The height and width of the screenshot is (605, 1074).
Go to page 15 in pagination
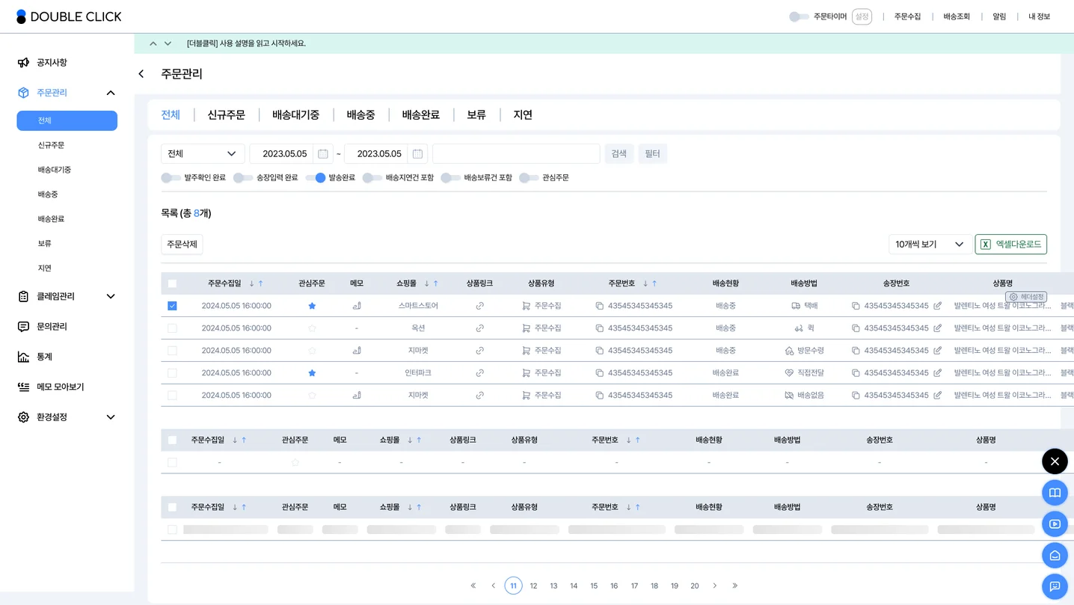(x=594, y=586)
